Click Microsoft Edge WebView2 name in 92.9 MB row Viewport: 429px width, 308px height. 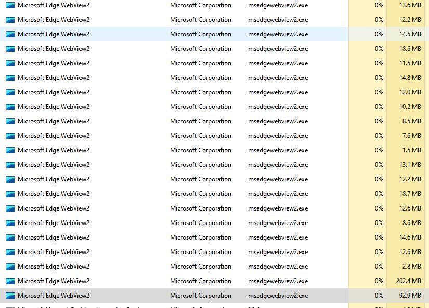pyautogui.click(x=54, y=296)
